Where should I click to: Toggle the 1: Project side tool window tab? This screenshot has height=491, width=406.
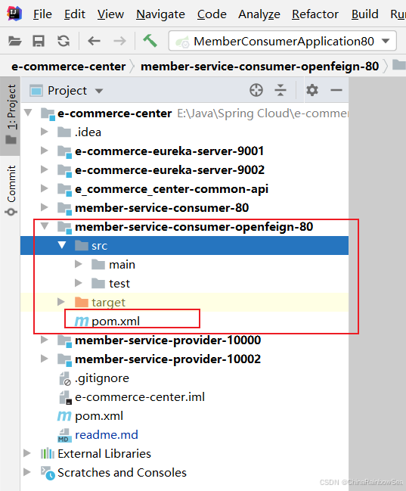pyautogui.click(x=11, y=116)
